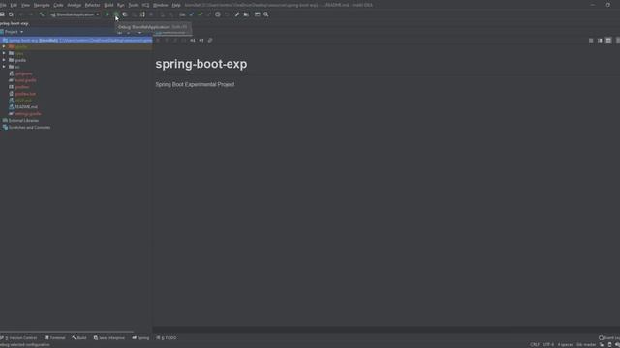Expand the gradle folder arrow

tap(4, 60)
